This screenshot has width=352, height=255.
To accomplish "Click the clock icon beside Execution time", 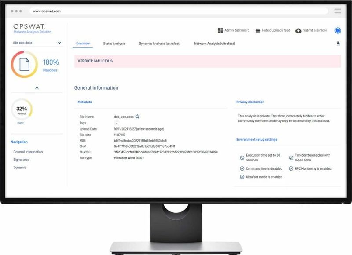I will point(242,158).
